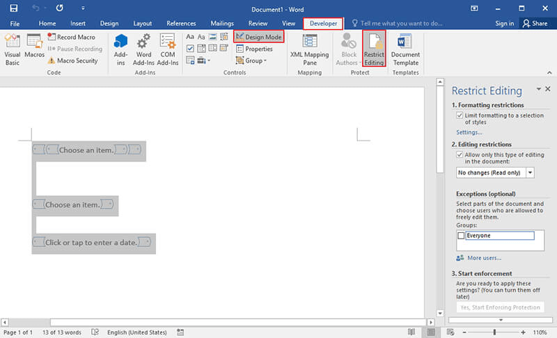The height and width of the screenshot is (338, 557).
Task: Open the XML Mapping Pane
Action: coord(309,49)
